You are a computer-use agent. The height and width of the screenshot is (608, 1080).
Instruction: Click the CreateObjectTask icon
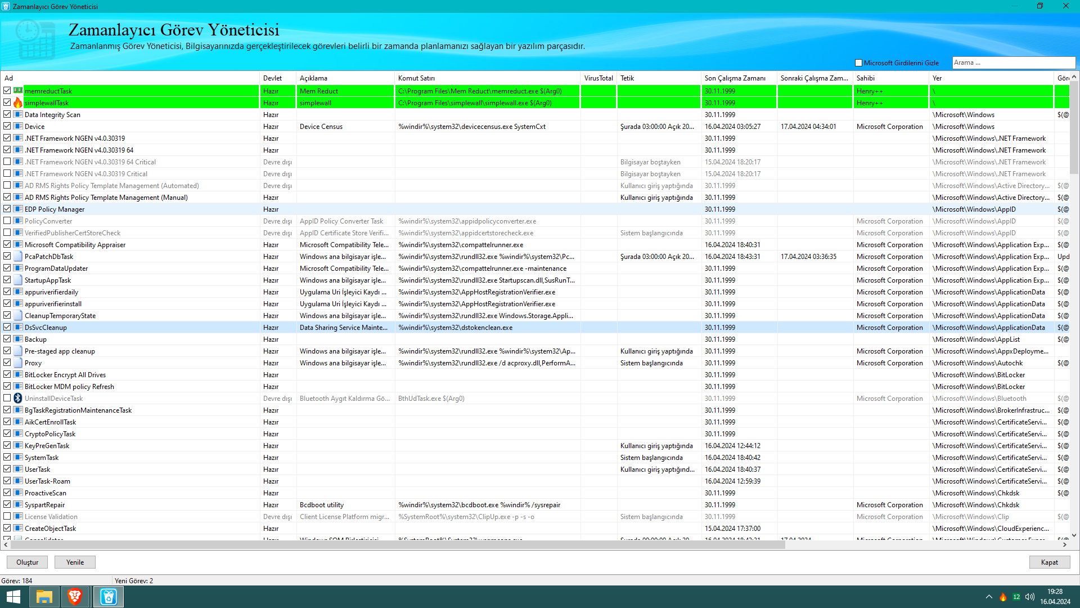click(18, 528)
